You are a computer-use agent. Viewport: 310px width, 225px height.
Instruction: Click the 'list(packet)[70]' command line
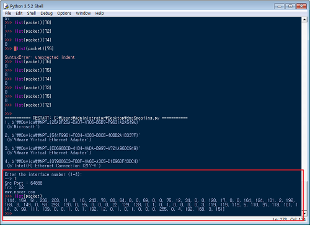point(28,22)
